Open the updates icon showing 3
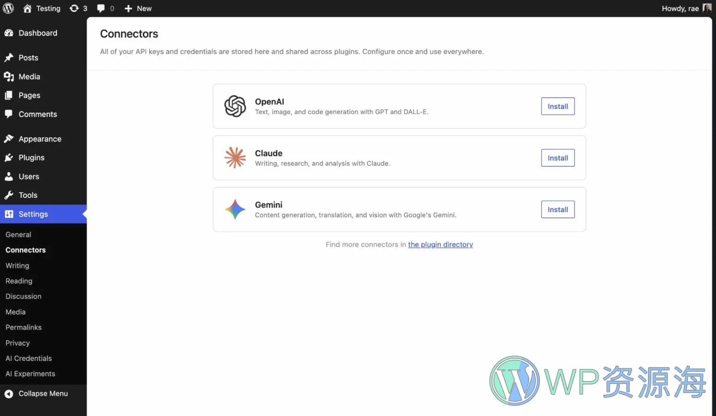Viewport: 716px width, 416px height. (x=74, y=8)
